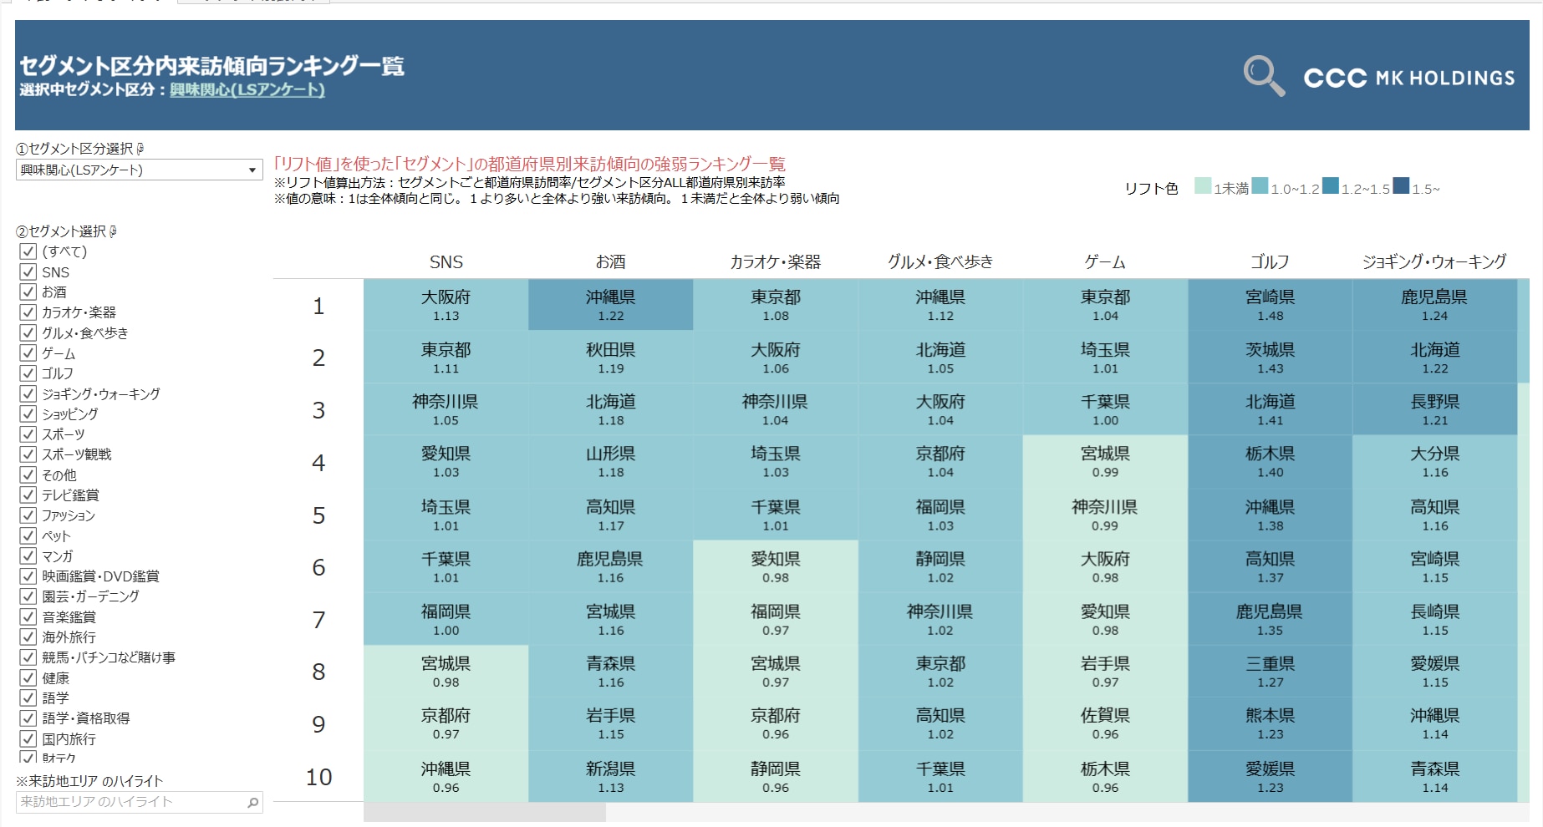
Task: Click 鹿児島県 1.24 cell in ジョギング column
Action: 1434,305
